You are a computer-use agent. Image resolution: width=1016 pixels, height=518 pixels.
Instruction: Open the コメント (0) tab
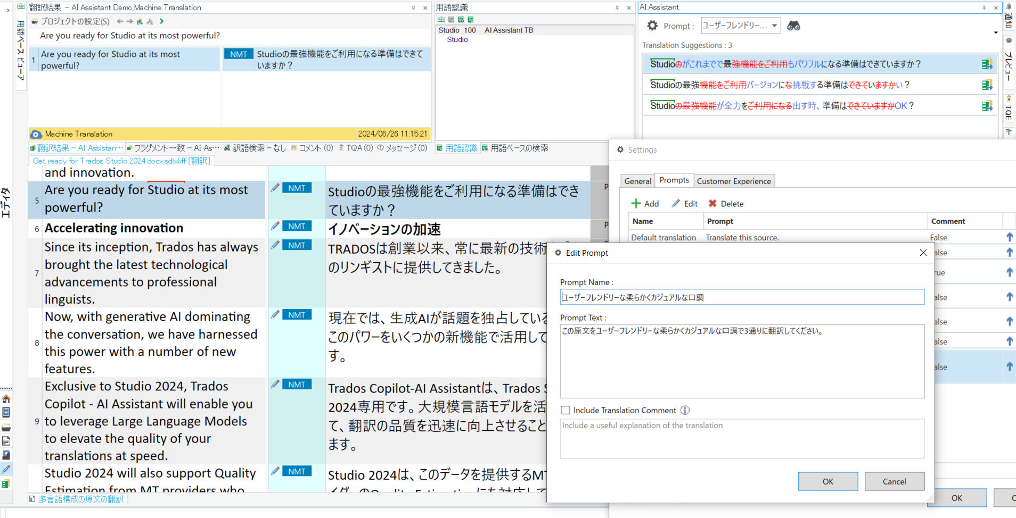pyautogui.click(x=312, y=148)
